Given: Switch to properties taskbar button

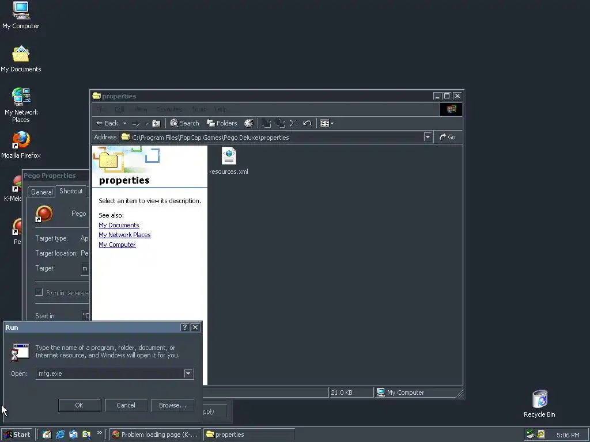Looking at the screenshot, I should (249, 435).
